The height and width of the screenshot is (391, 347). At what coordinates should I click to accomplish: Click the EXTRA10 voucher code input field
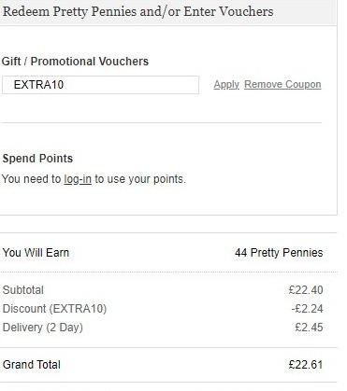point(100,85)
